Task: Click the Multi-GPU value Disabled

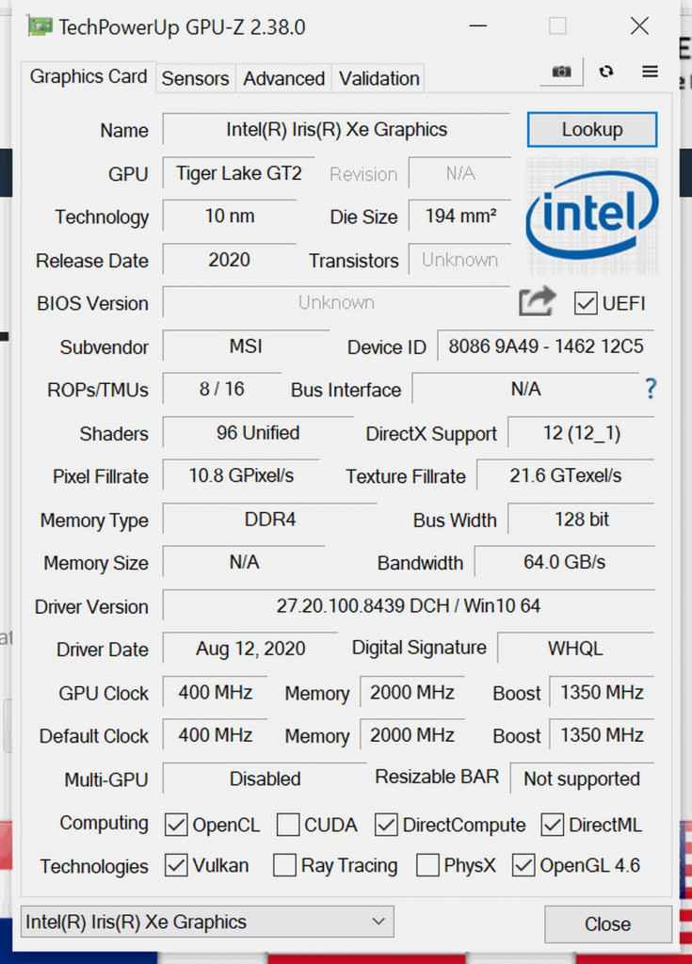Action: point(266,779)
